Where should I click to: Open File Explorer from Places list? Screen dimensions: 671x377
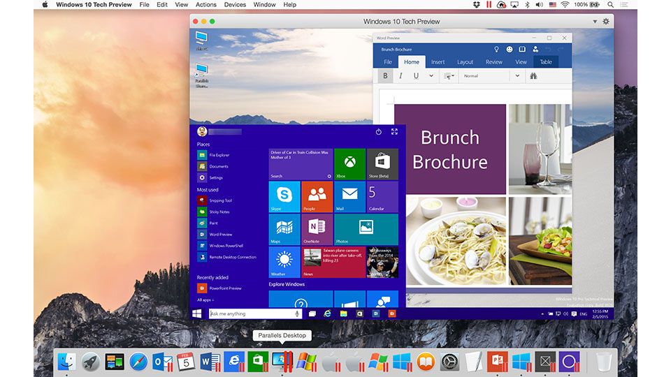point(219,155)
